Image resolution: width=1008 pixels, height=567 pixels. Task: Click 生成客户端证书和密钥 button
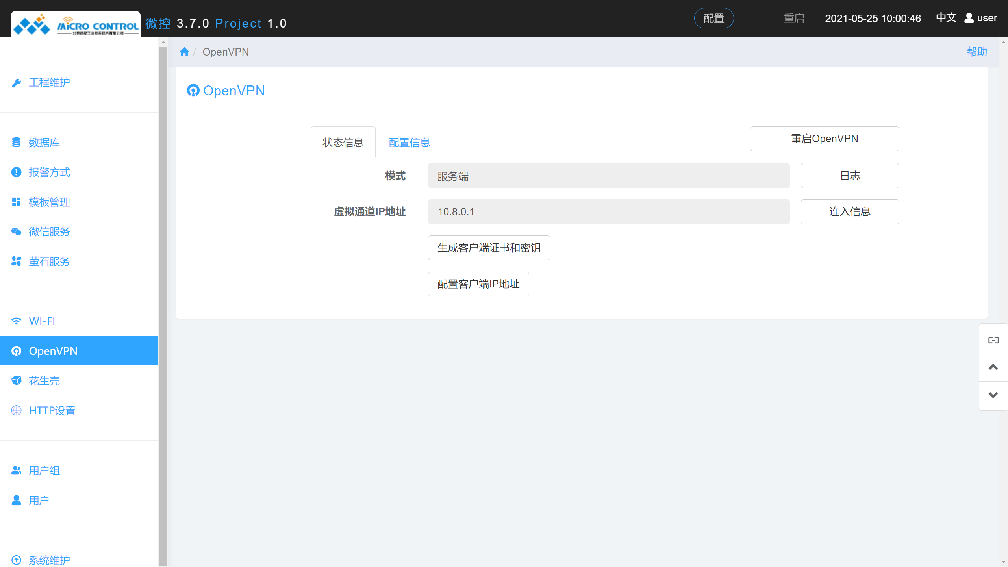489,248
